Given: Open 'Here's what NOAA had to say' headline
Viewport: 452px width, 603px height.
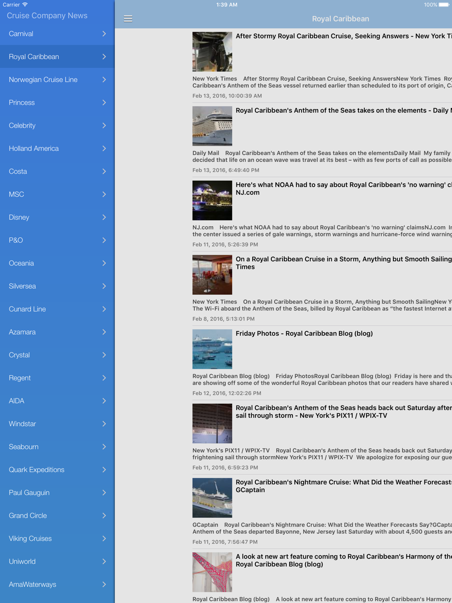Looking at the screenshot, I should click(x=344, y=188).
